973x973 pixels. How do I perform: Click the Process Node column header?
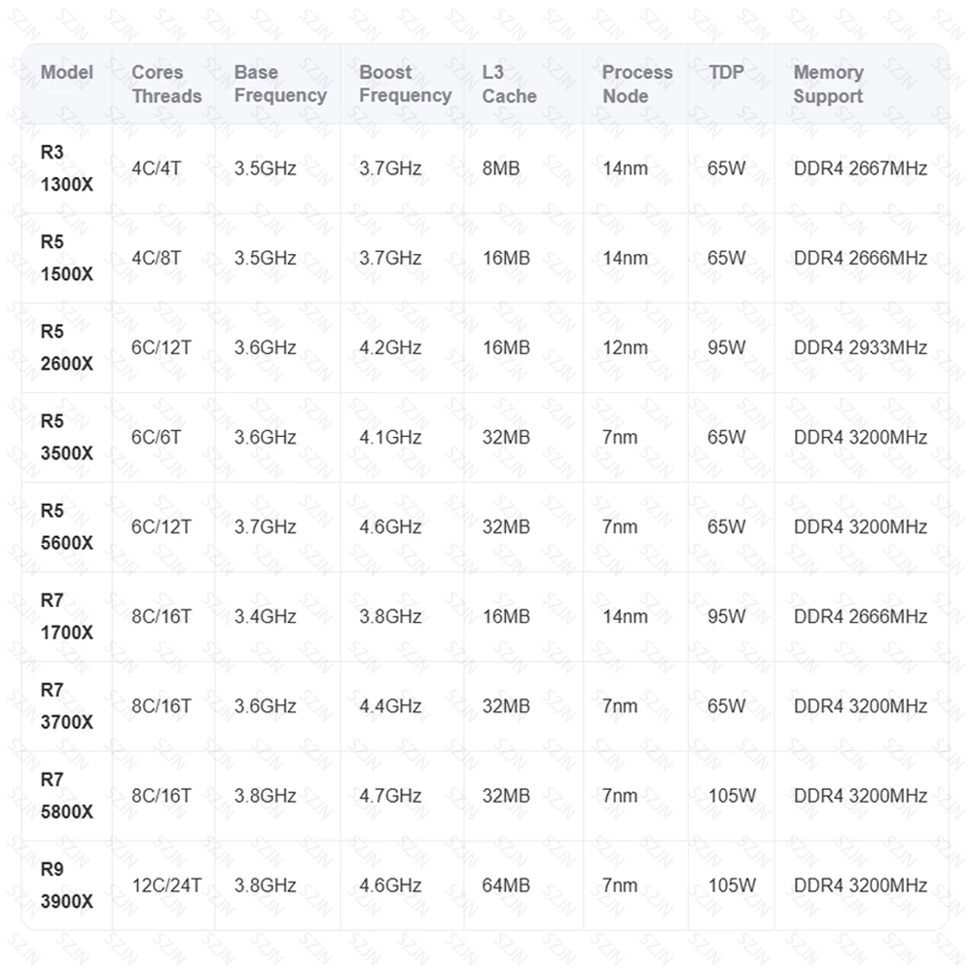click(x=636, y=84)
